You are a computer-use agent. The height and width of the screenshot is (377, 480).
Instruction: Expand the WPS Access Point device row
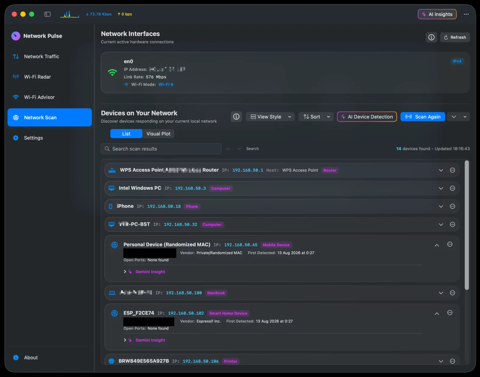click(x=441, y=170)
